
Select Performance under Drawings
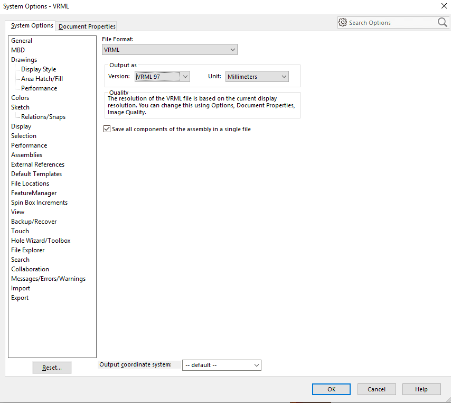pyautogui.click(x=39, y=88)
